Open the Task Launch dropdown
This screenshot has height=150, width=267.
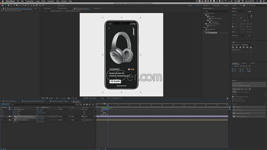click(238, 35)
